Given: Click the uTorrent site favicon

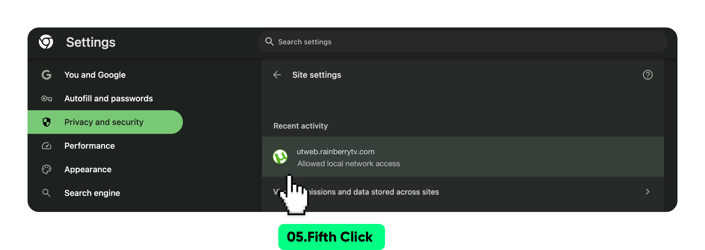Looking at the screenshot, I should (x=280, y=157).
